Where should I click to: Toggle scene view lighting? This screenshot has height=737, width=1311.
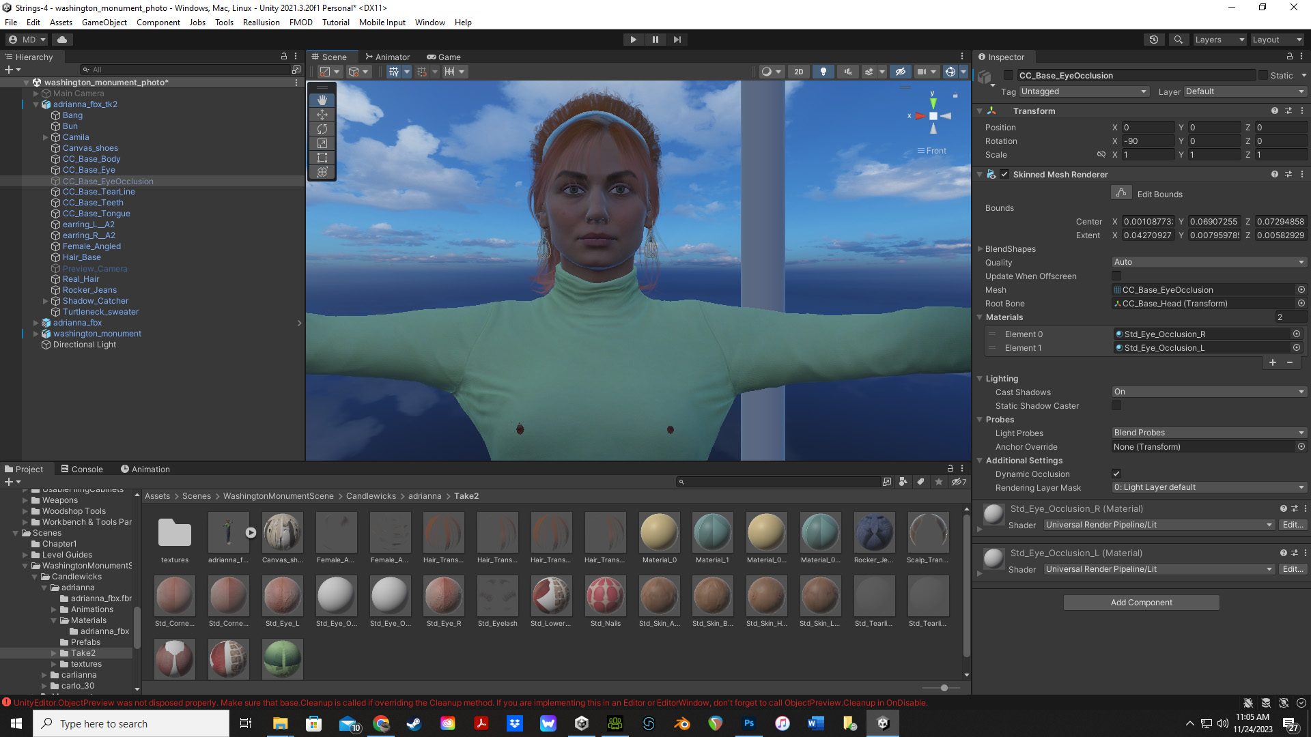[x=823, y=71]
